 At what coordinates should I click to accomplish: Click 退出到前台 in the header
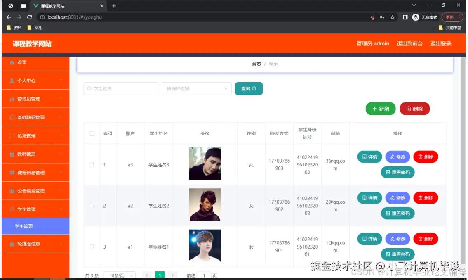coord(410,44)
